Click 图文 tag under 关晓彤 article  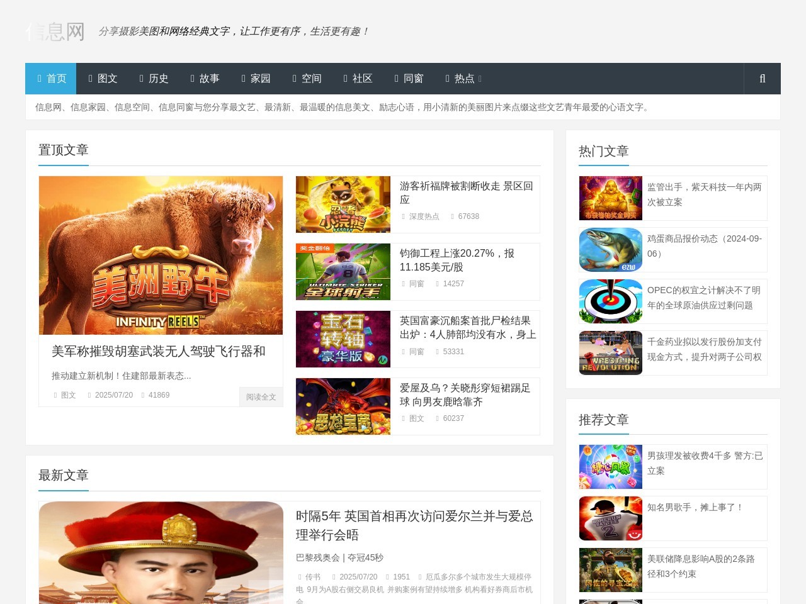click(416, 418)
